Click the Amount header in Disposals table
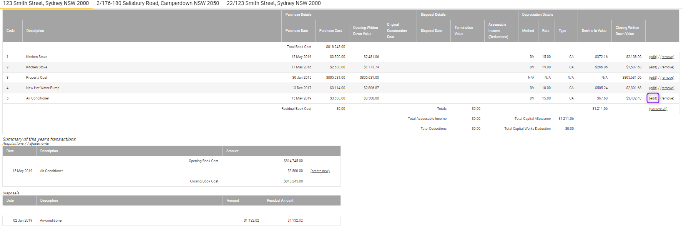 (233, 201)
